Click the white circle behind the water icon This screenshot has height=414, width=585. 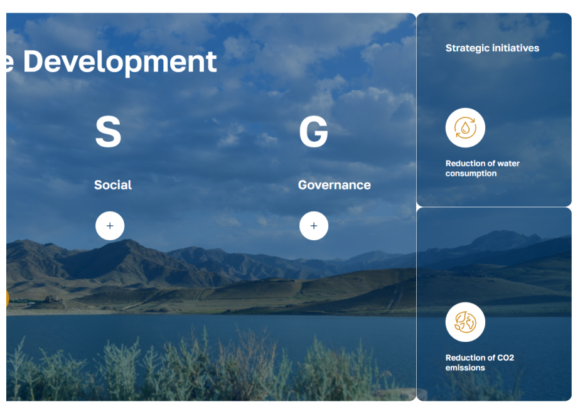[x=465, y=128]
